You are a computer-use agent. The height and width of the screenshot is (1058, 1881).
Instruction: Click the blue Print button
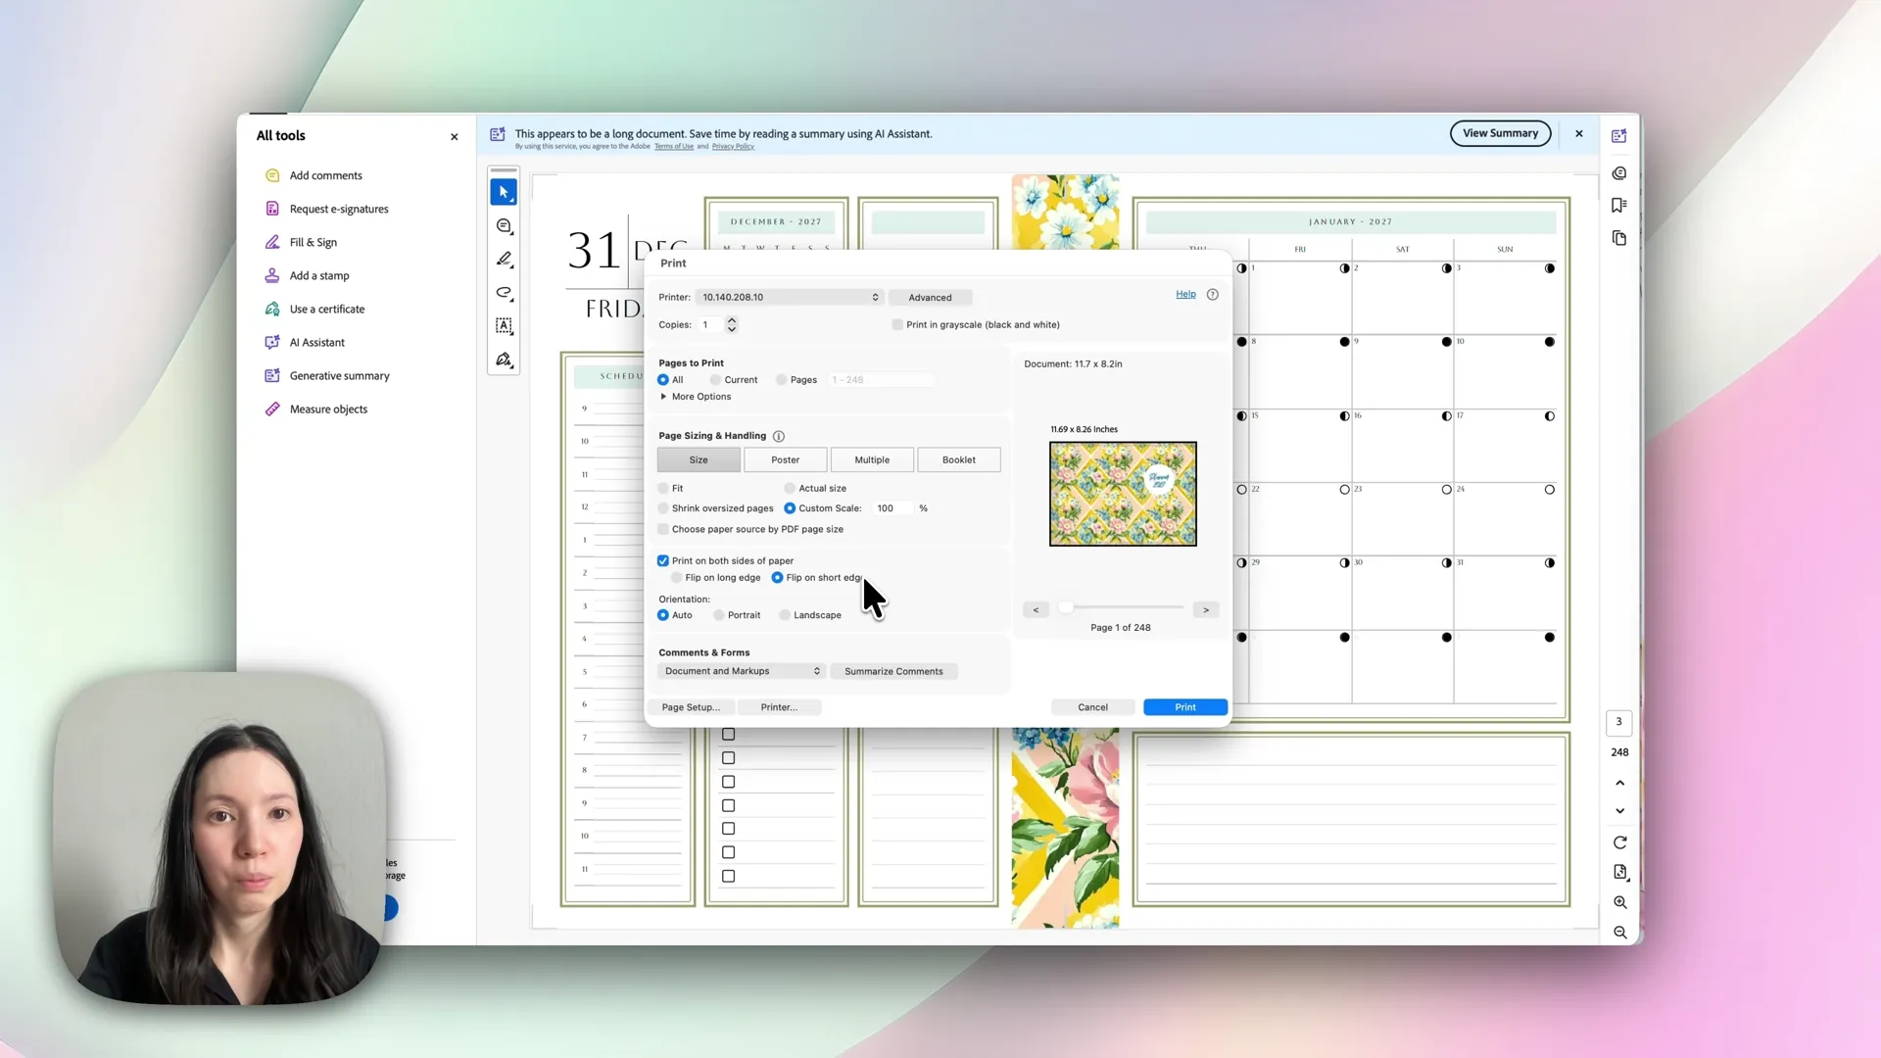pyautogui.click(x=1185, y=707)
